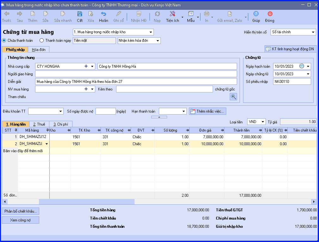Screen dimensions: 319x242
Task: Select Thanh toán ngay radio option
Action: pyautogui.click(x=41, y=40)
